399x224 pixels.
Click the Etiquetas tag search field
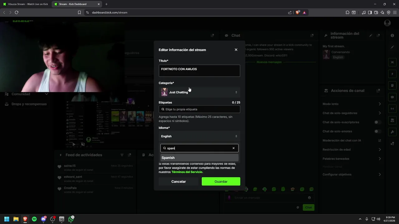[199, 109]
